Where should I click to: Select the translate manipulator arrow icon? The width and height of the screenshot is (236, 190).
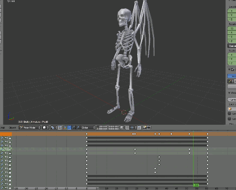(x=69, y=128)
